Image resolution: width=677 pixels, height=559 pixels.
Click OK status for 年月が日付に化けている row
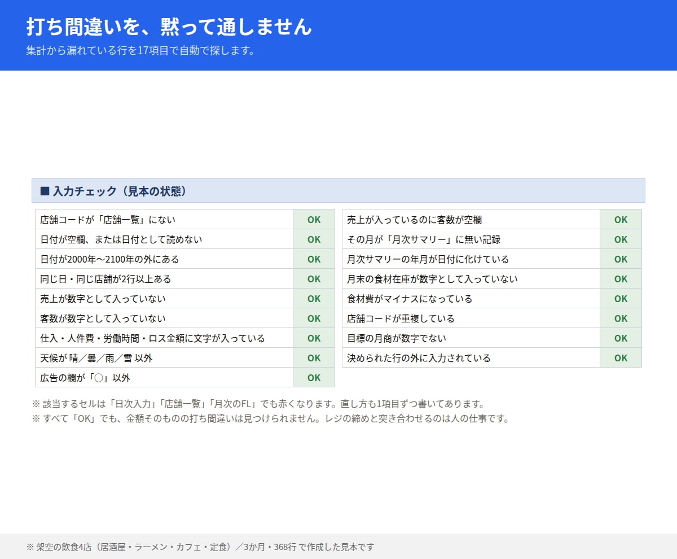(x=621, y=259)
